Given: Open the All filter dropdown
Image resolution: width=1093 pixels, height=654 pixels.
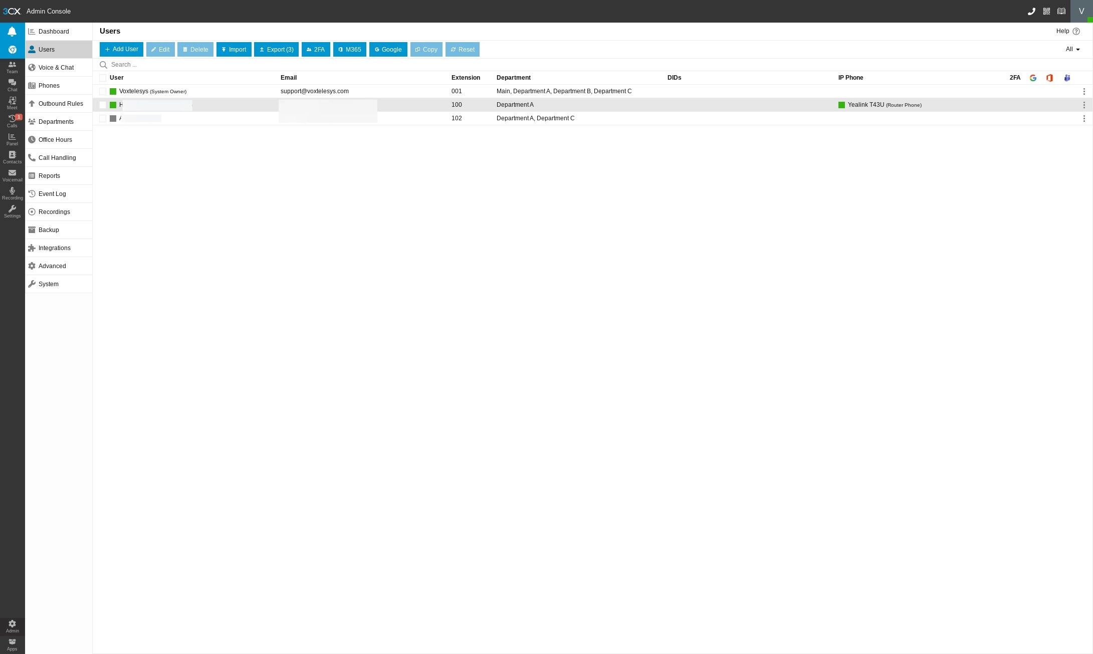Looking at the screenshot, I should click(x=1071, y=49).
